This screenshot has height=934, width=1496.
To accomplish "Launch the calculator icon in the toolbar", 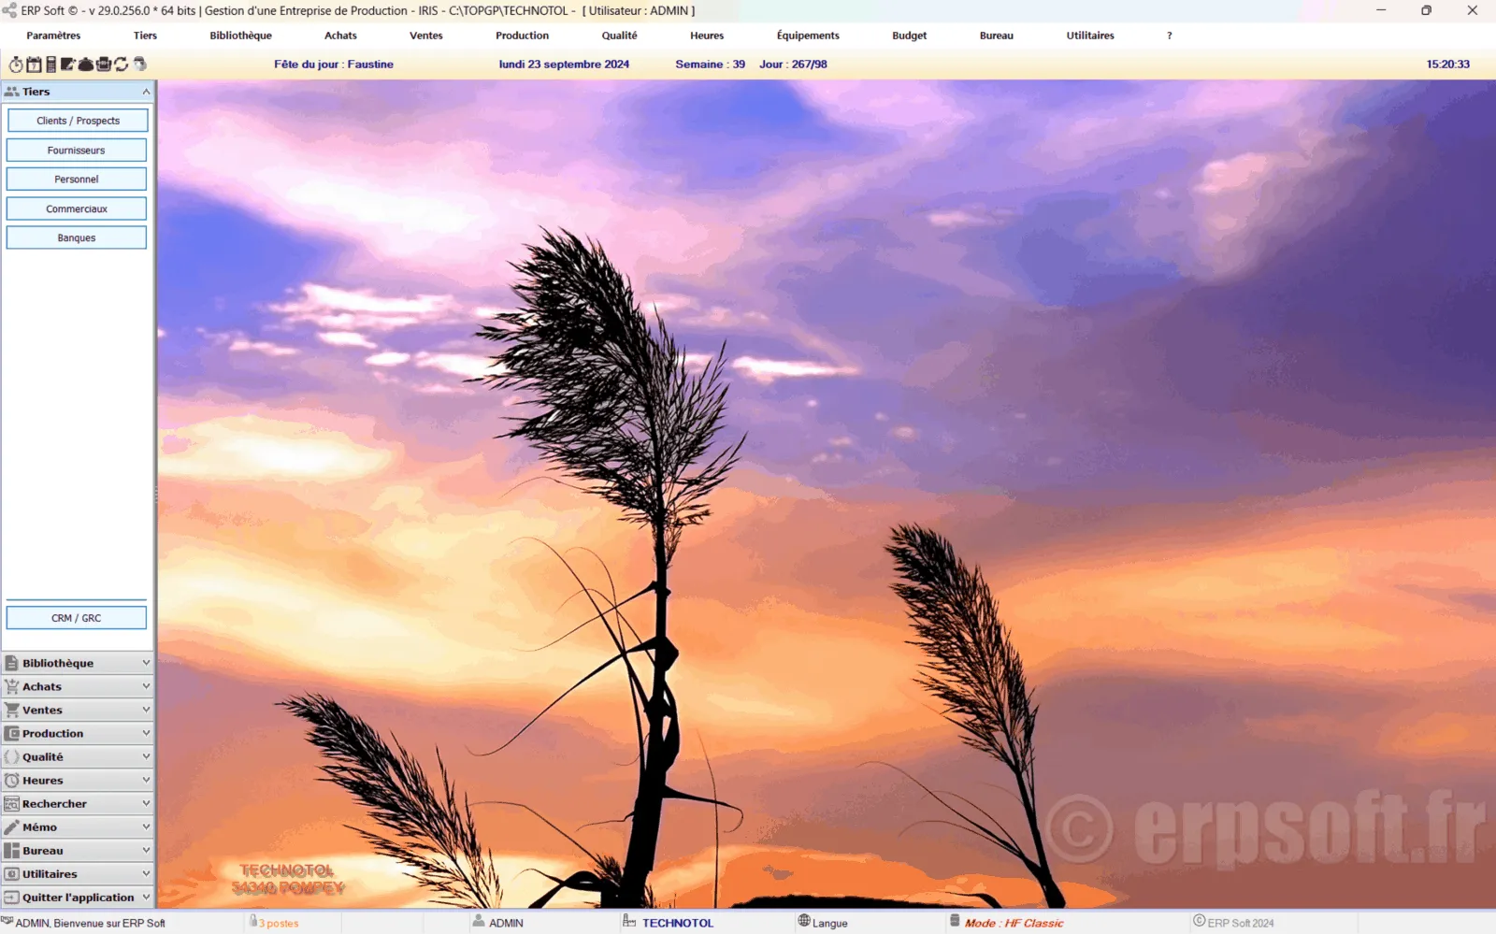I will pos(50,65).
